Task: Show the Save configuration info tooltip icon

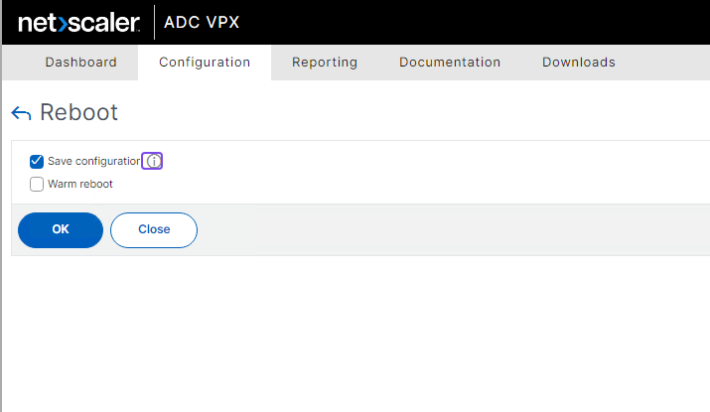Action: click(x=152, y=161)
